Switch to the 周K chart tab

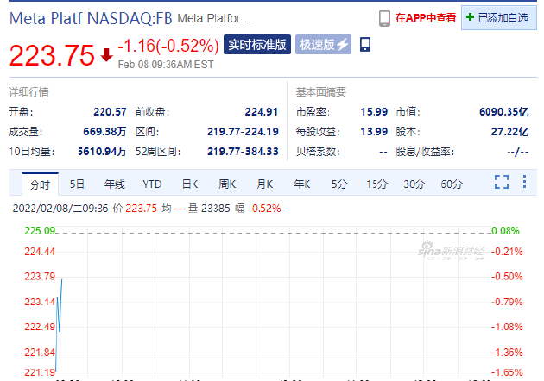pyautogui.click(x=227, y=184)
